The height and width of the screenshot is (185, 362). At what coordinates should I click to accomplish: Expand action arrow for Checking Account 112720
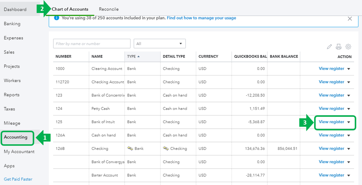point(349,82)
